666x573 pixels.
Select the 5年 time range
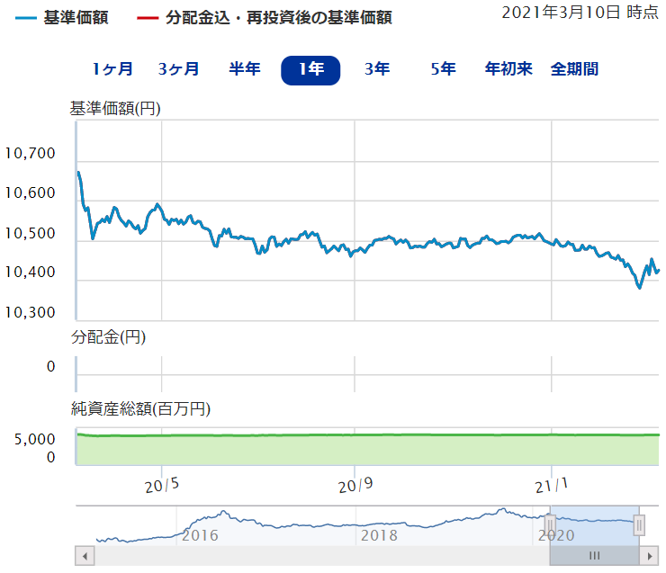tap(443, 69)
